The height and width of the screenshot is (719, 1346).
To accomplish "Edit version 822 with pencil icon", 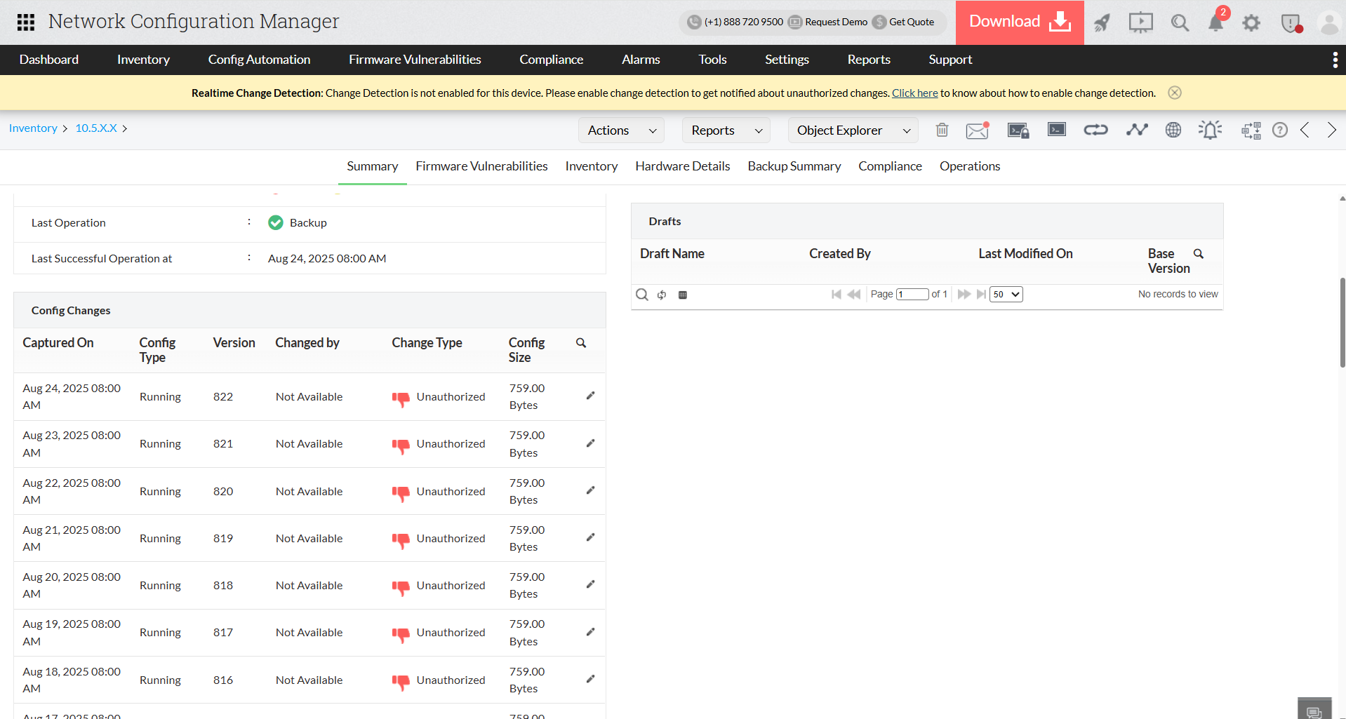I will (590, 396).
